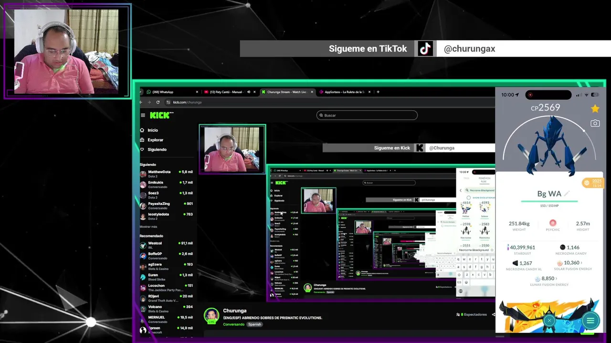Click the TikTok logo in the overlay
The width and height of the screenshot is (611, 343).
point(425,49)
